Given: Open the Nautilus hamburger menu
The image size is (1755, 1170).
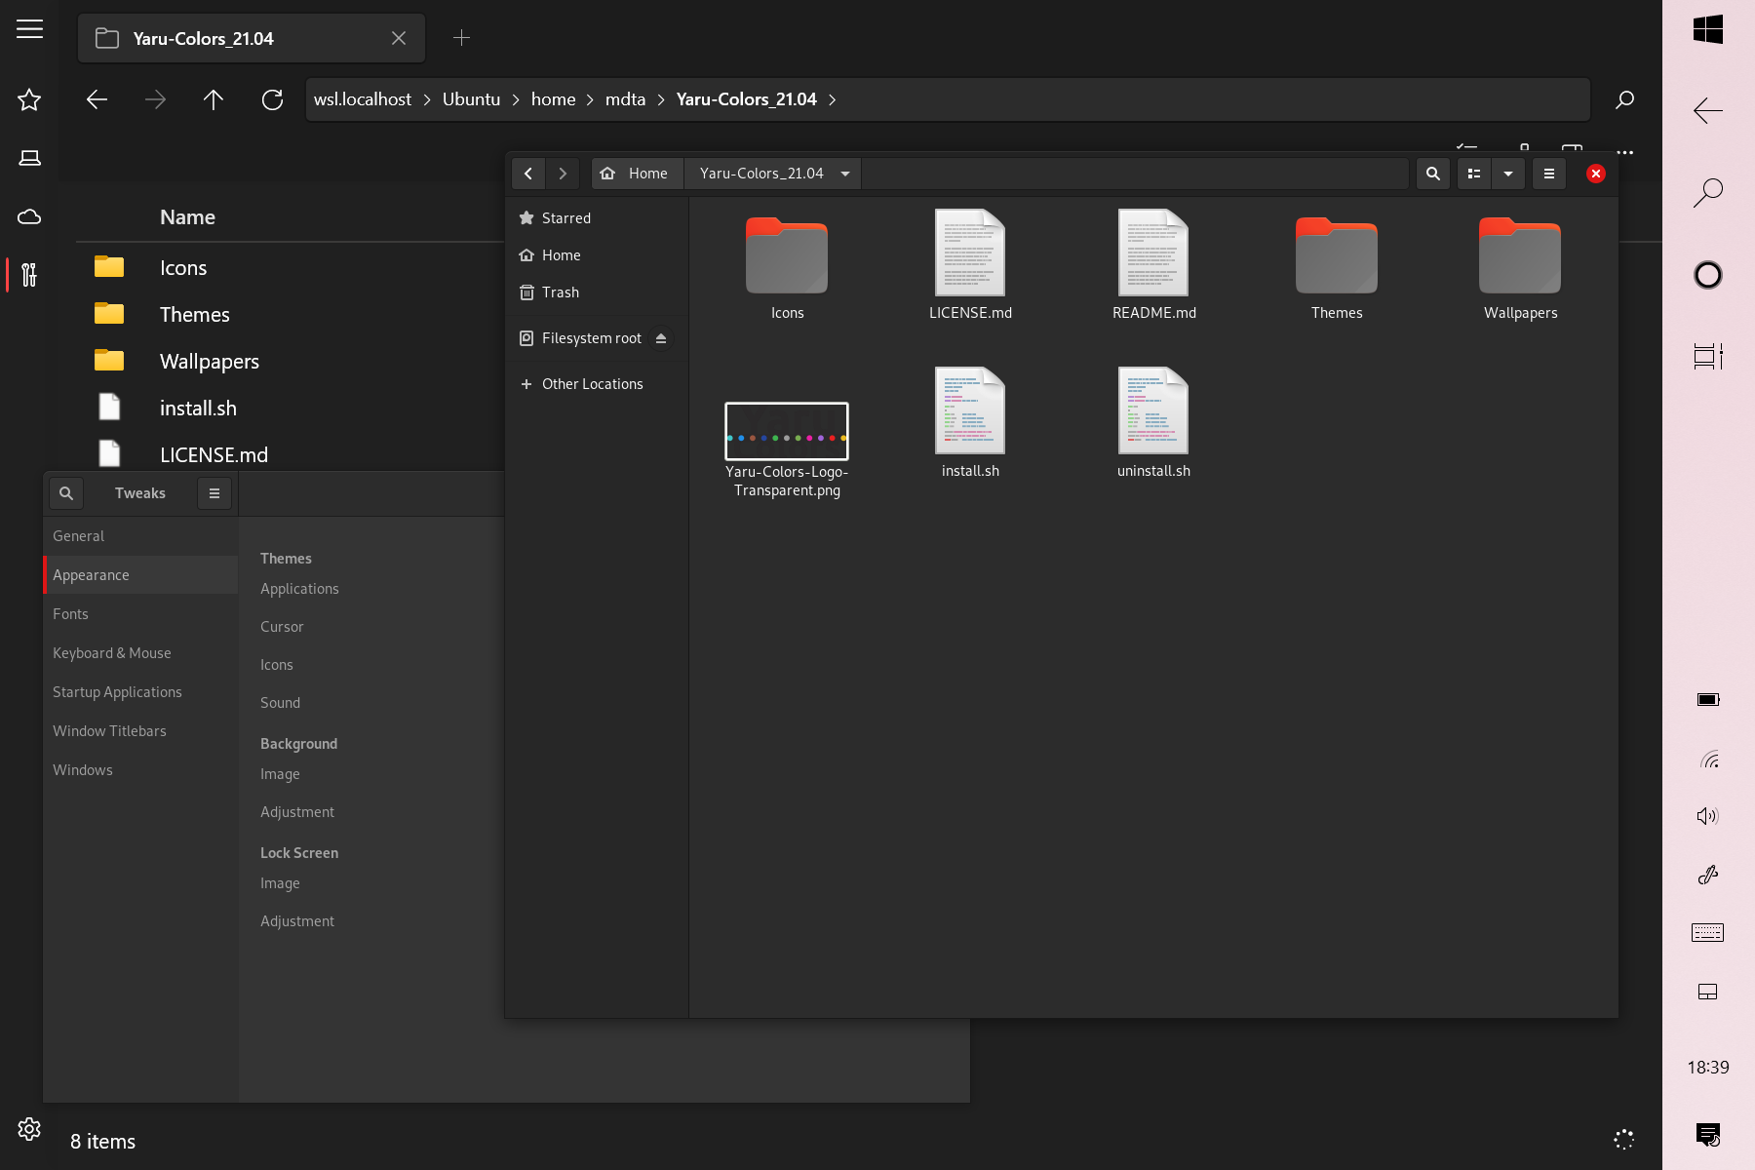Looking at the screenshot, I should (x=1549, y=174).
